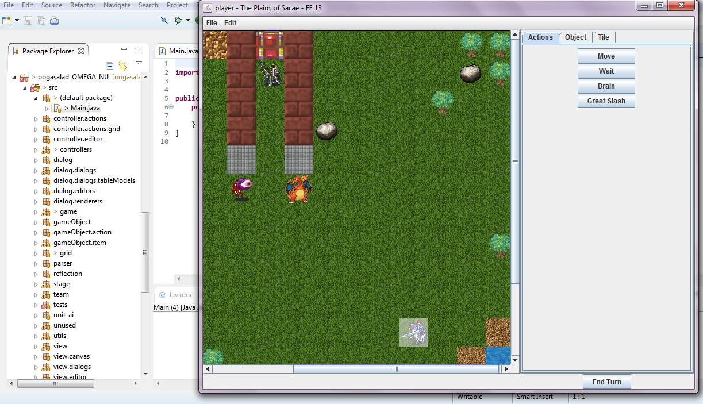Screen dimensions: 703x404
Task: Select the armored knight between brick walls
Action: coord(270,74)
